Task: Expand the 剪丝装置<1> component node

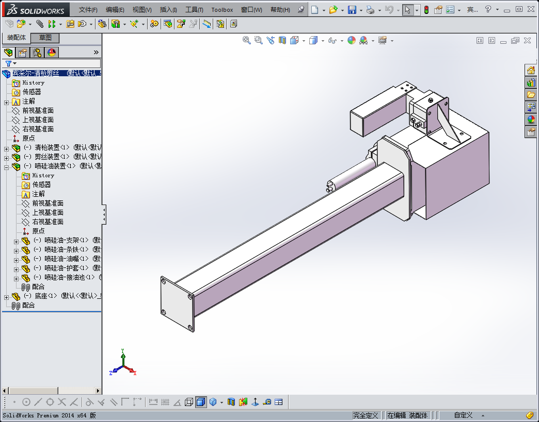Action: click(x=6, y=158)
